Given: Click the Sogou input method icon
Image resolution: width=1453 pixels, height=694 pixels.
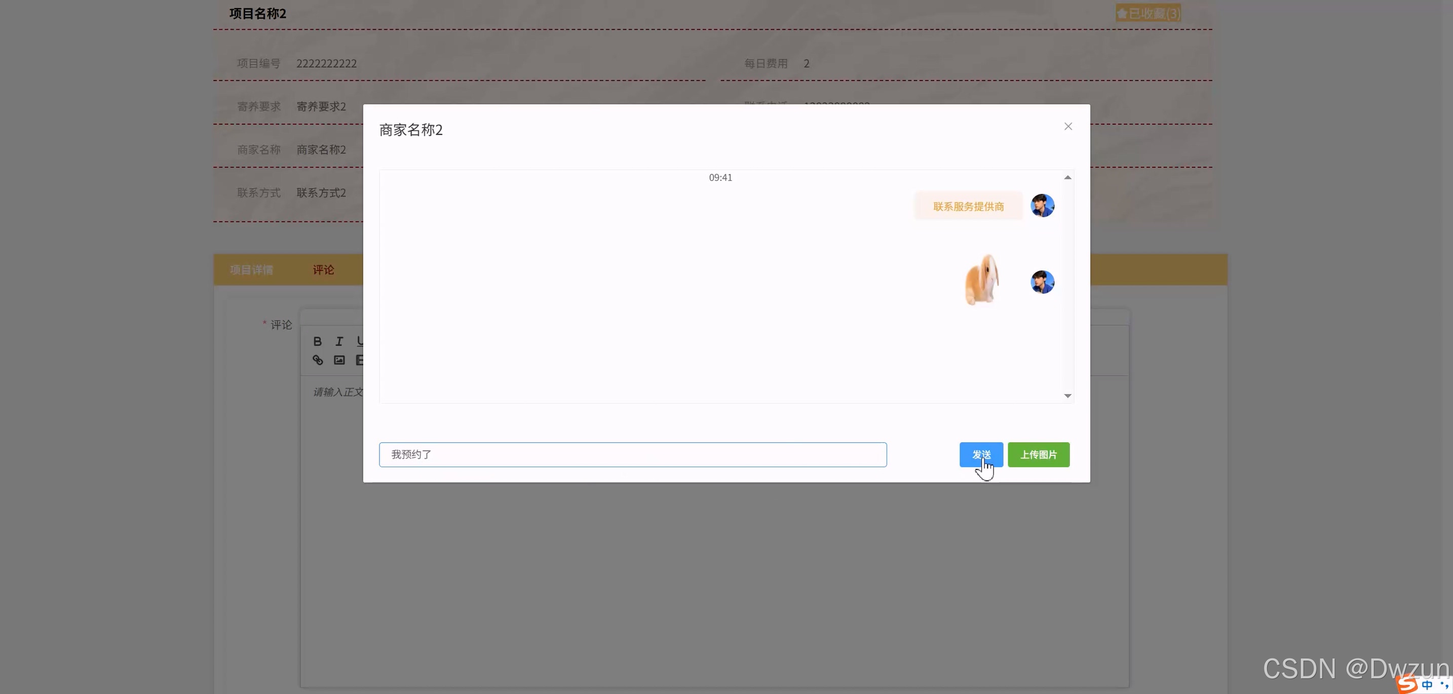Looking at the screenshot, I should pyautogui.click(x=1407, y=684).
